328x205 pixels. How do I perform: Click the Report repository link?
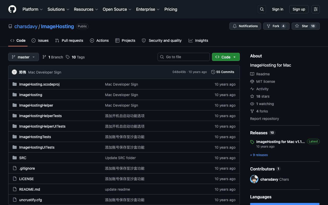264,119
